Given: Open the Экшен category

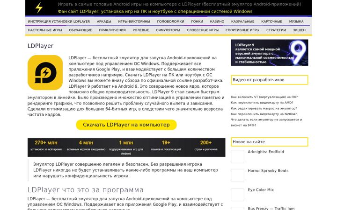Looking at the screenshot, I should tap(299, 30).
